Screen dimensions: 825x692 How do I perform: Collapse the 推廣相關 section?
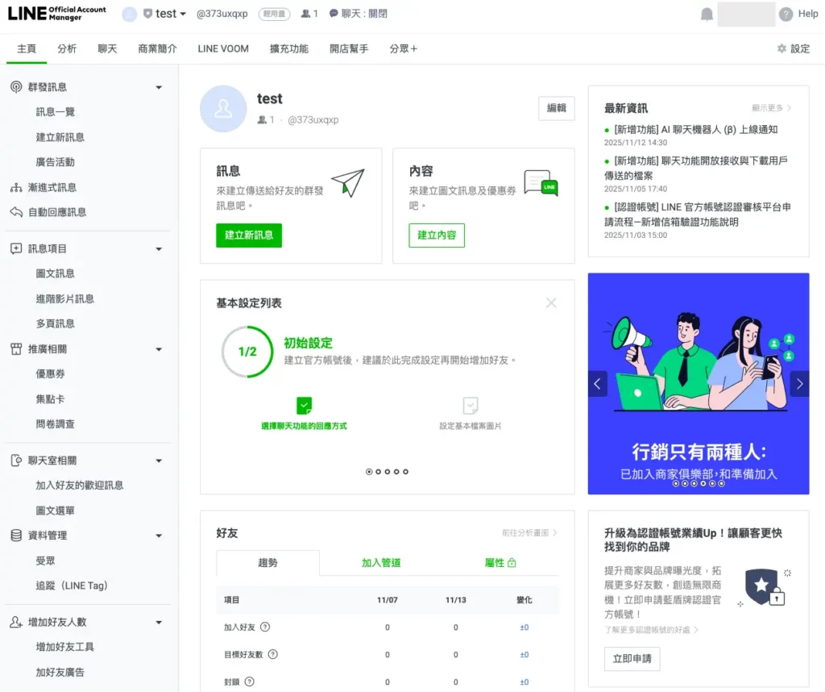159,349
